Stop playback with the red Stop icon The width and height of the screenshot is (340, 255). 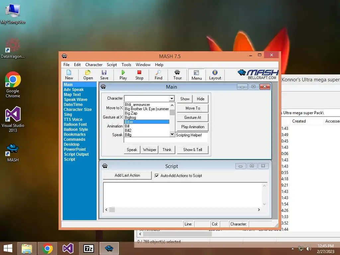click(x=139, y=75)
